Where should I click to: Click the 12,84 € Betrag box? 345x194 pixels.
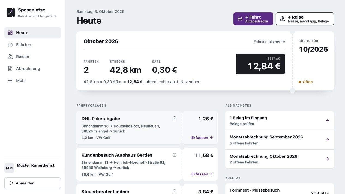[260, 64]
